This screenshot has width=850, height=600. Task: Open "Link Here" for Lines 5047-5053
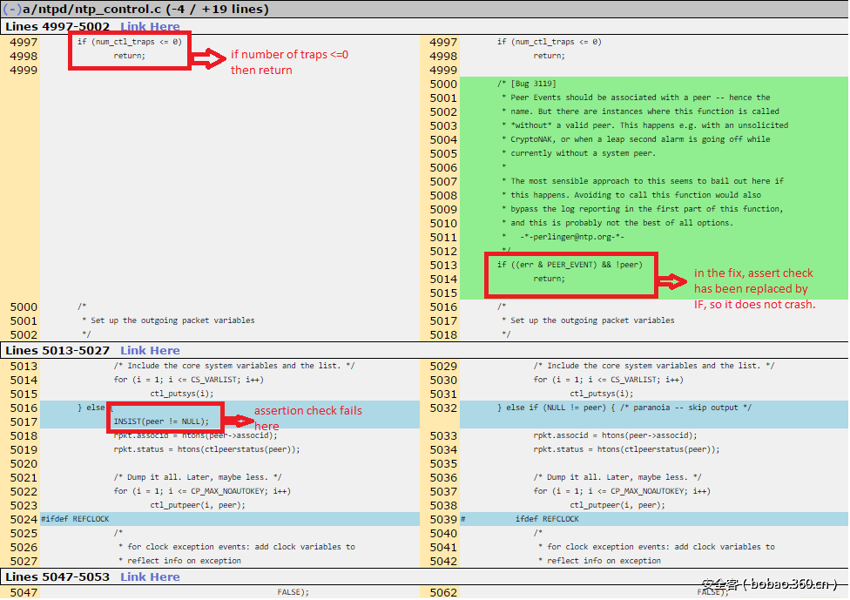pyautogui.click(x=150, y=576)
